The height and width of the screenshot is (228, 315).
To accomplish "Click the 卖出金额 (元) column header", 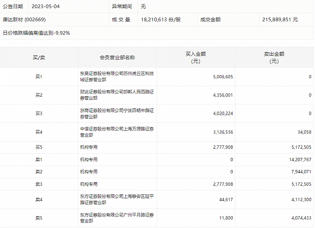I will click(x=274, y=58).
